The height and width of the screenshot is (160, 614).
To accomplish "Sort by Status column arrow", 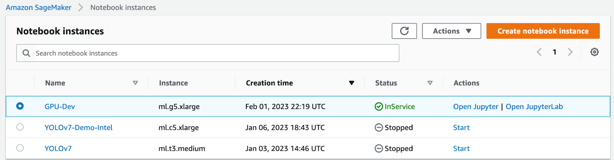I will (x=430, y=83).
